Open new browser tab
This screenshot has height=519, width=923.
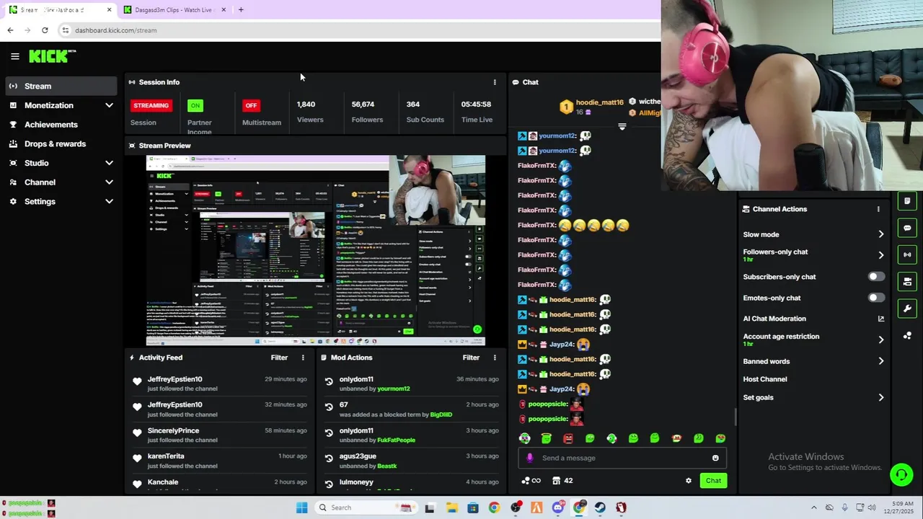pos(241,10)
